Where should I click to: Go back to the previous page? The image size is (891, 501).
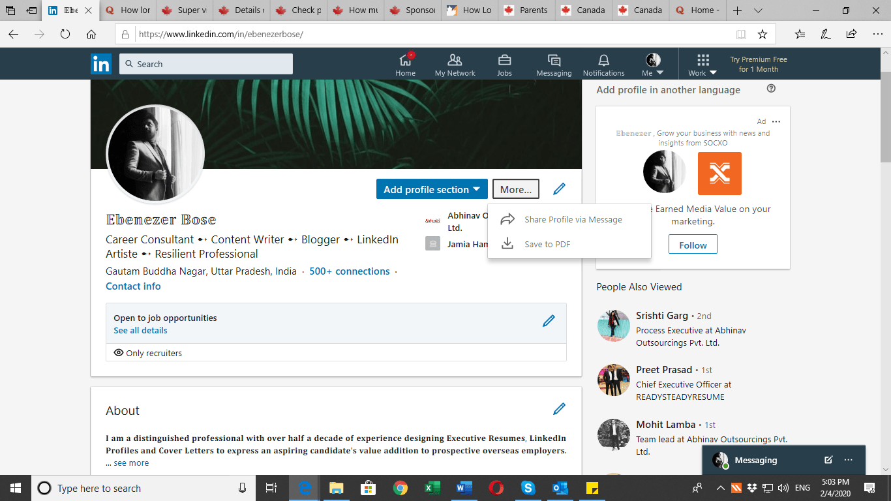[x=13, y=34]
